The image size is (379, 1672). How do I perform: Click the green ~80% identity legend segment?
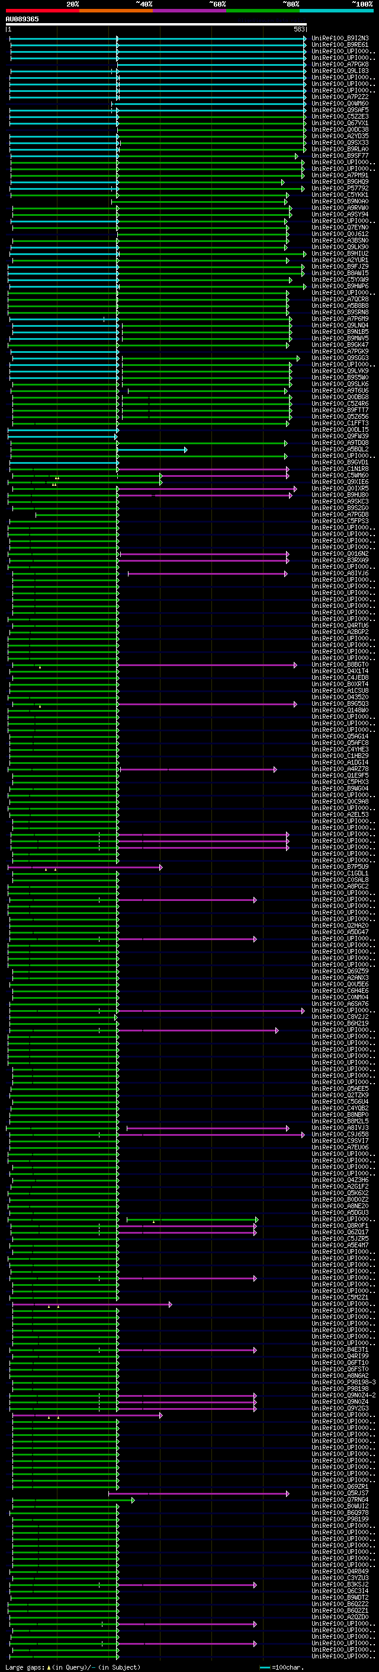pos(263,11)
